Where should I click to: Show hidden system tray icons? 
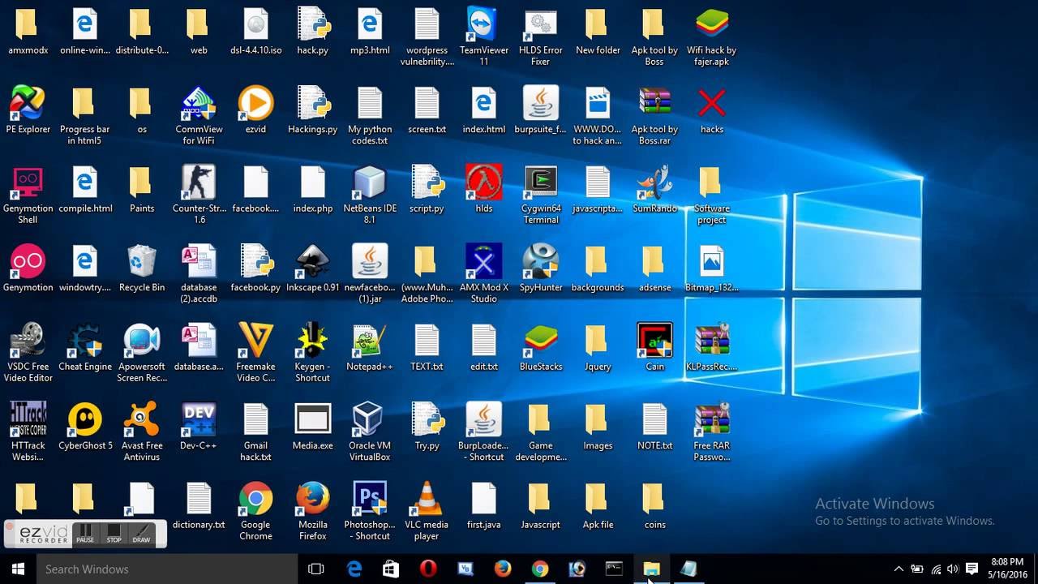click(x=899, y=569)
